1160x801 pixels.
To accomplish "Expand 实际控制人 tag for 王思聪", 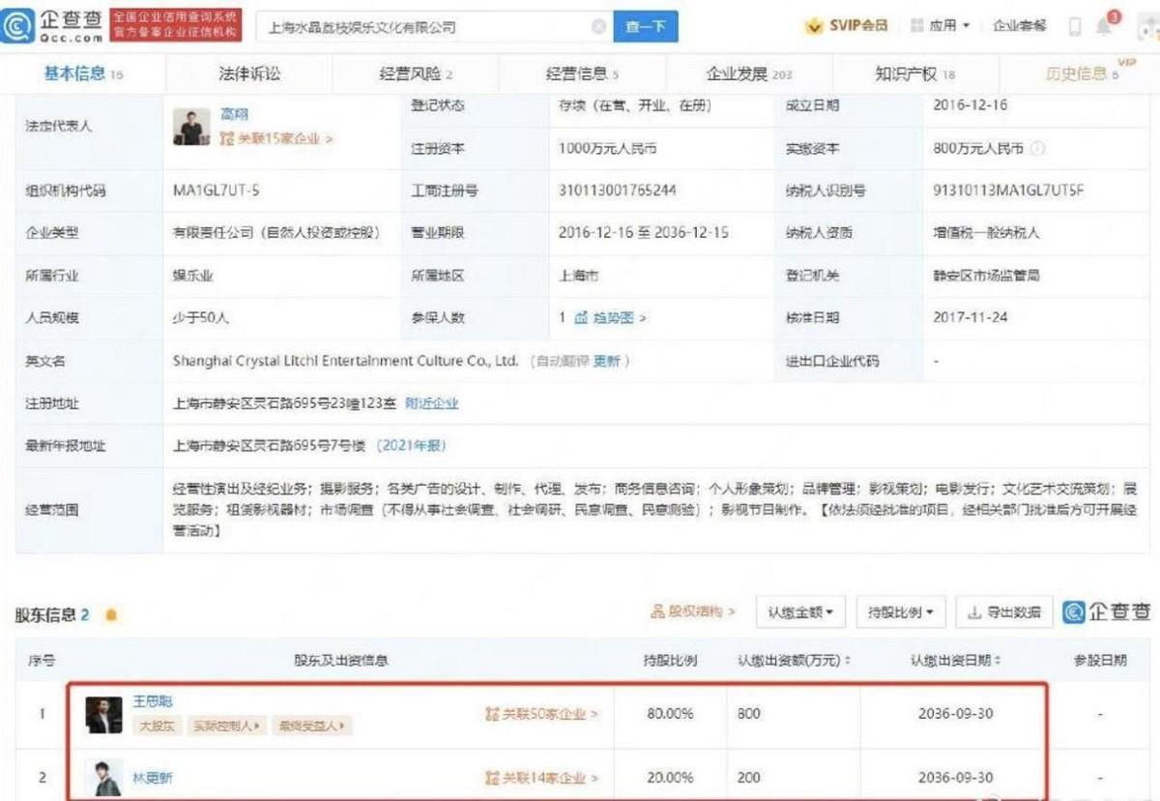I will click(x=227, y=725).
